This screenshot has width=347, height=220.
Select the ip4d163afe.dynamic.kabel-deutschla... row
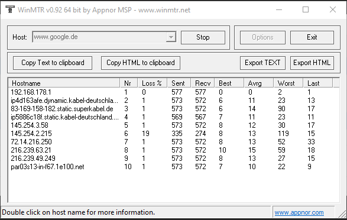(174, 101)
